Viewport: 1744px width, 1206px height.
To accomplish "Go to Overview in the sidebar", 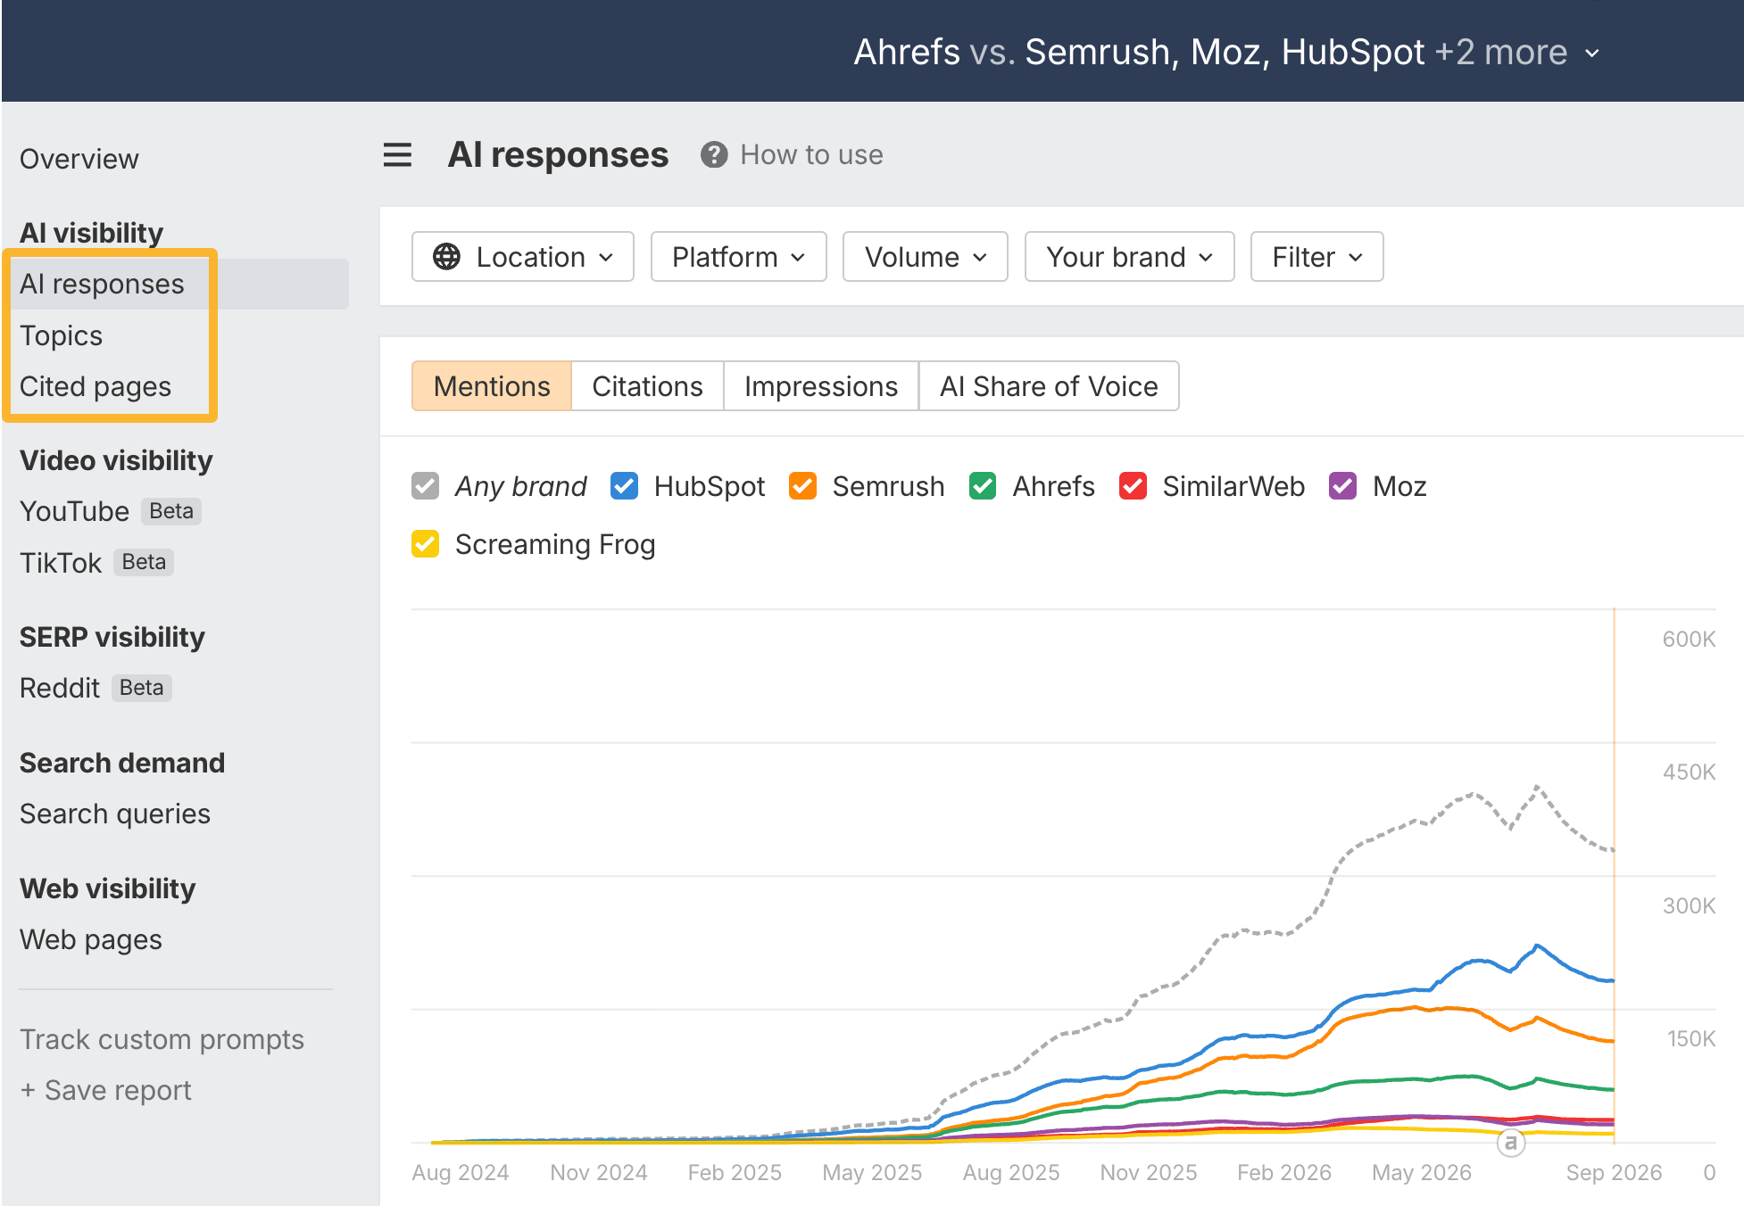I will pos(79,159).
